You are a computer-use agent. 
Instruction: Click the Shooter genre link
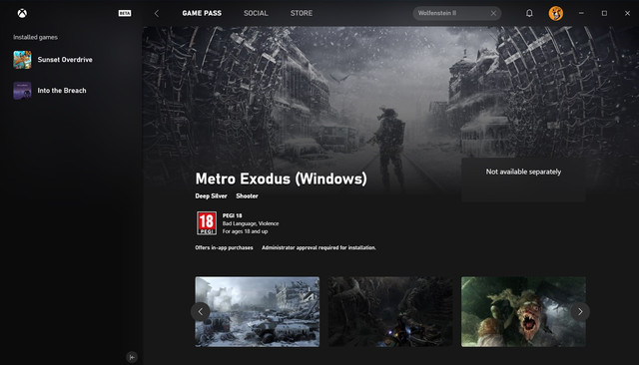(247, 196)
